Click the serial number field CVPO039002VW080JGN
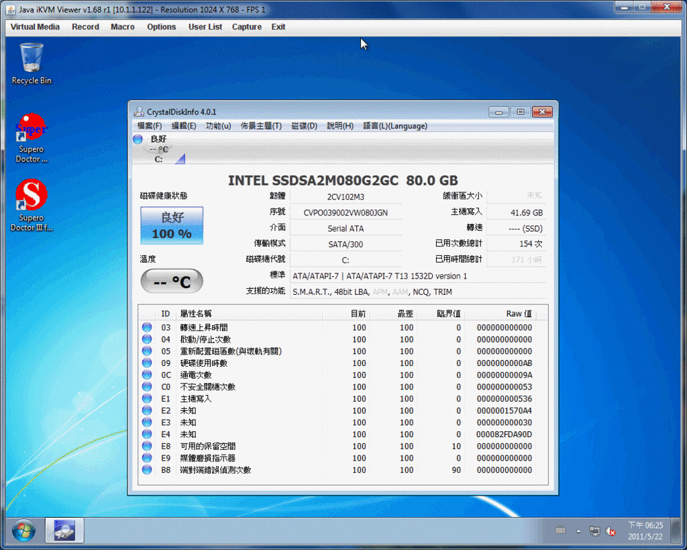Screen dimensions: 687x550 click(x=346, y=213)
